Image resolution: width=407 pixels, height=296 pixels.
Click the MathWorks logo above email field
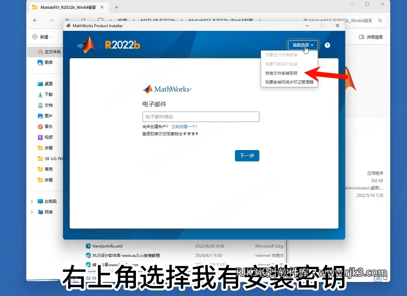[168, 89]
